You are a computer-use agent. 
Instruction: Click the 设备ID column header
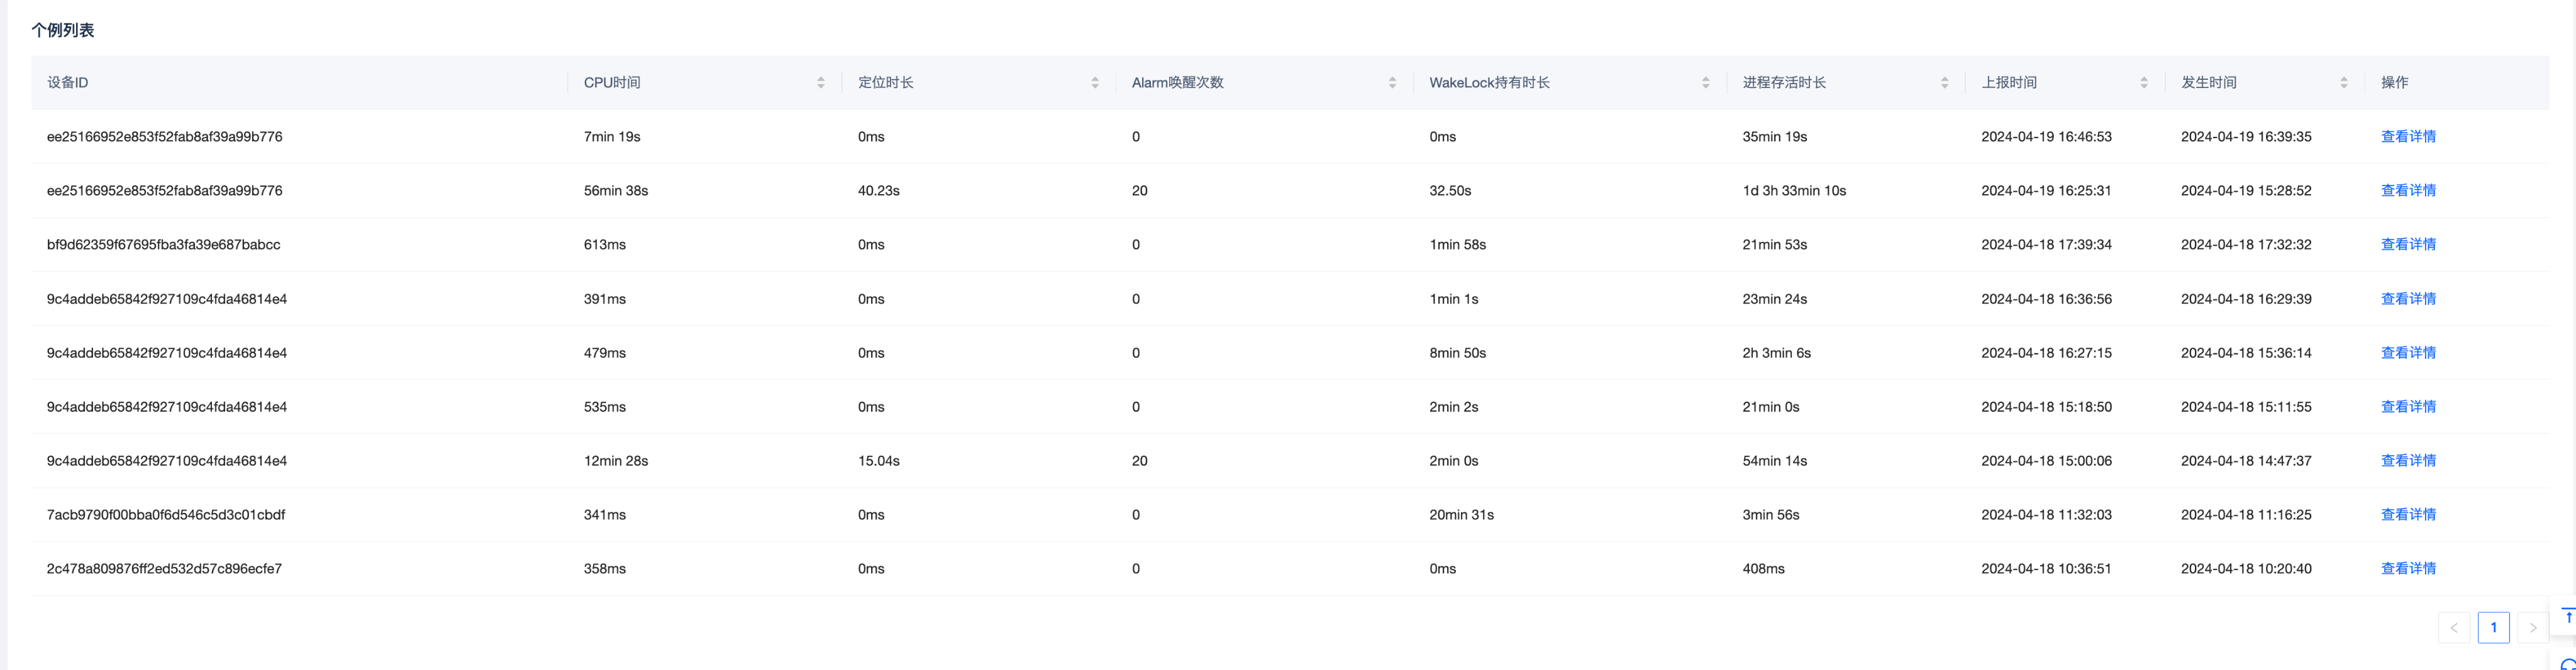68,83
